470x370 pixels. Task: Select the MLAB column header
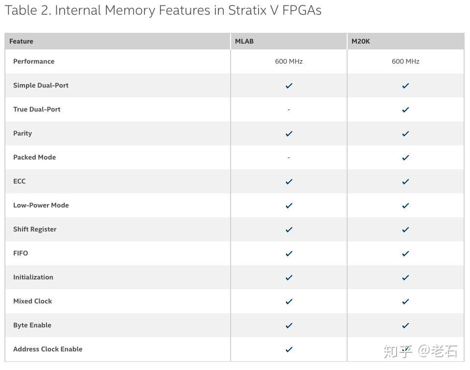pyautogui.click(x=244, y=42)
